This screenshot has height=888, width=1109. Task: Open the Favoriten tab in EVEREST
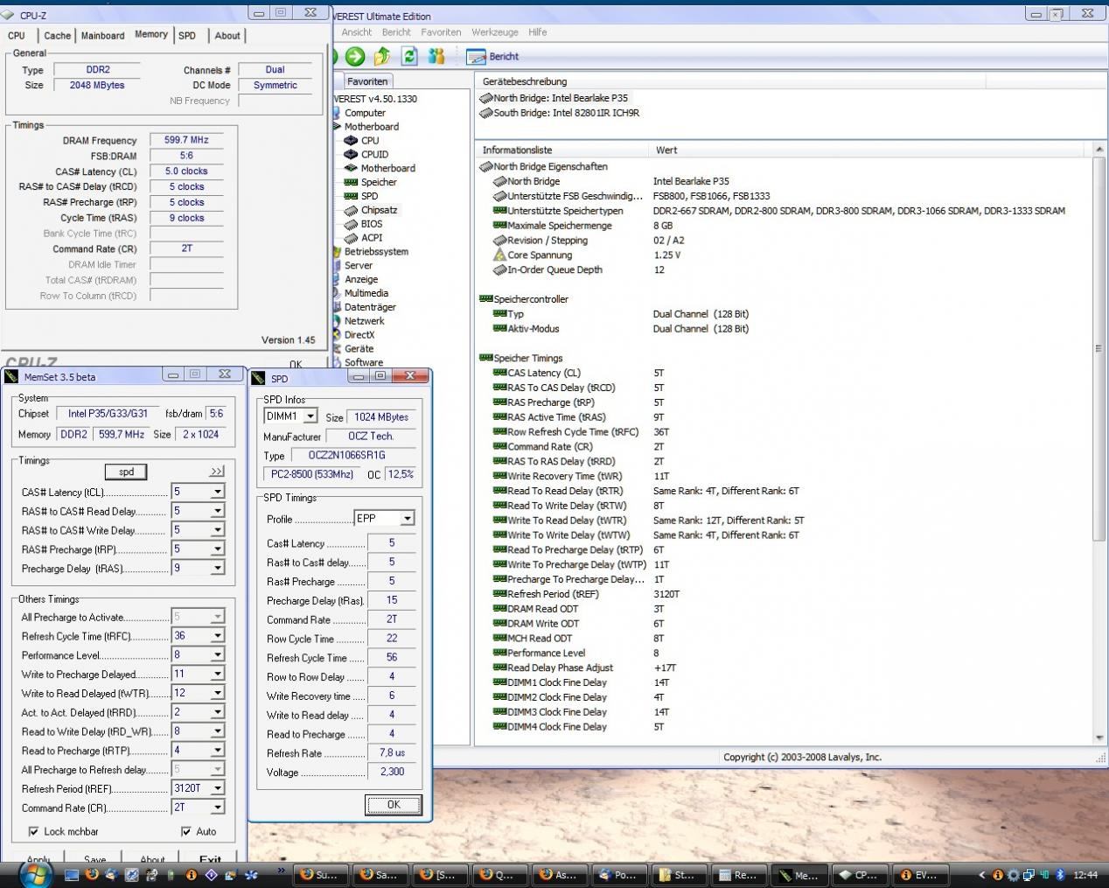tap(367, 81)
